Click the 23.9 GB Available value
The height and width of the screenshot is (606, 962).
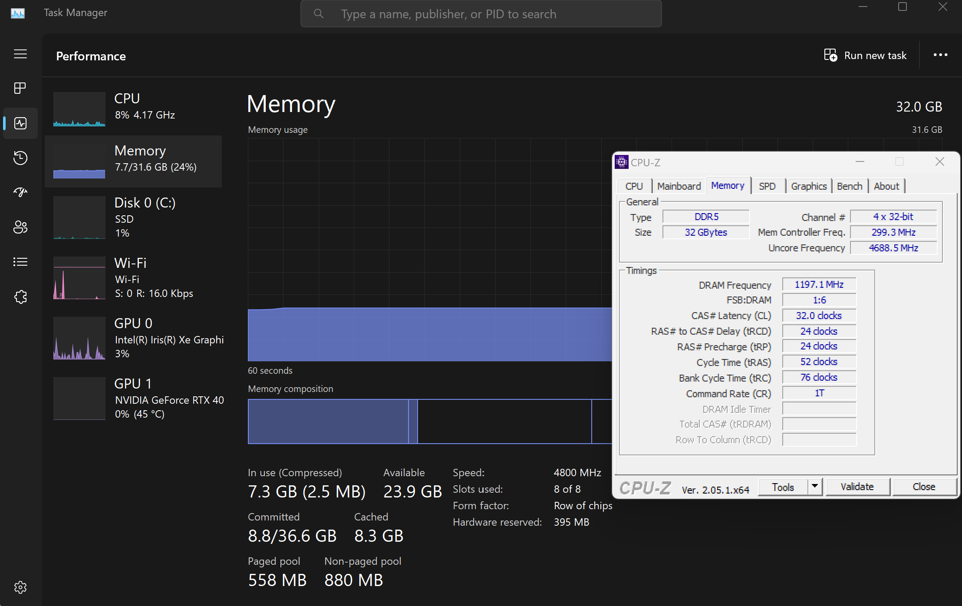click(x=413, y=492)
